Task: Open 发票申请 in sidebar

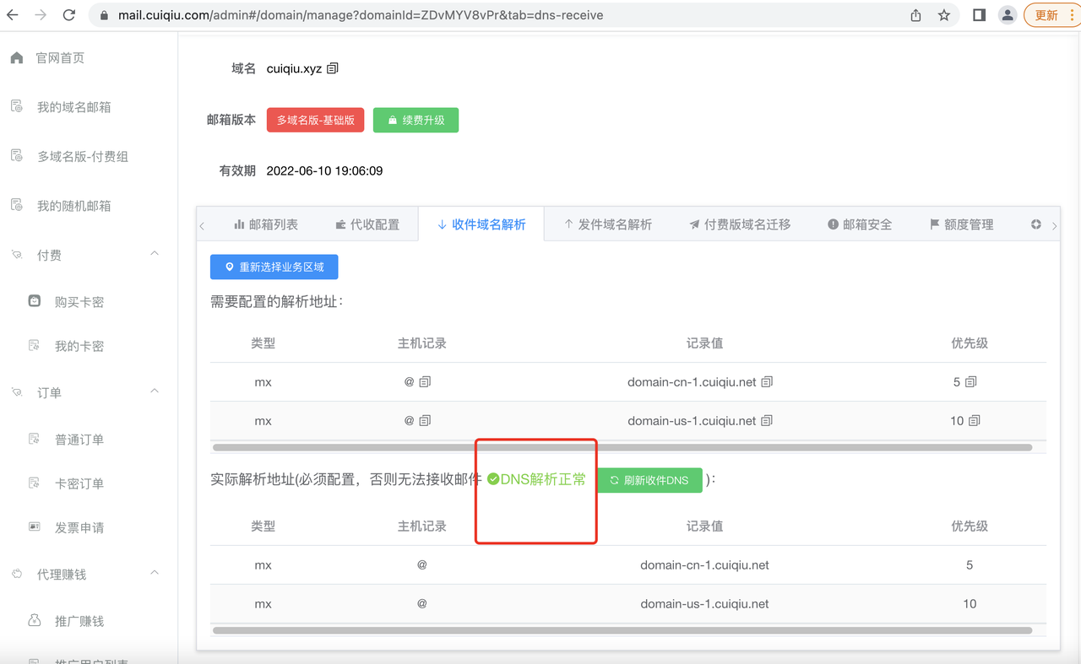Action: 79,527
